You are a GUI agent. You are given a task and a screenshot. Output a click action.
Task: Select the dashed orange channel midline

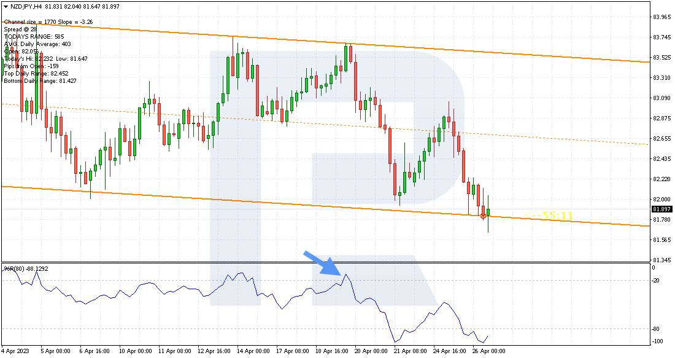(327, 124)
